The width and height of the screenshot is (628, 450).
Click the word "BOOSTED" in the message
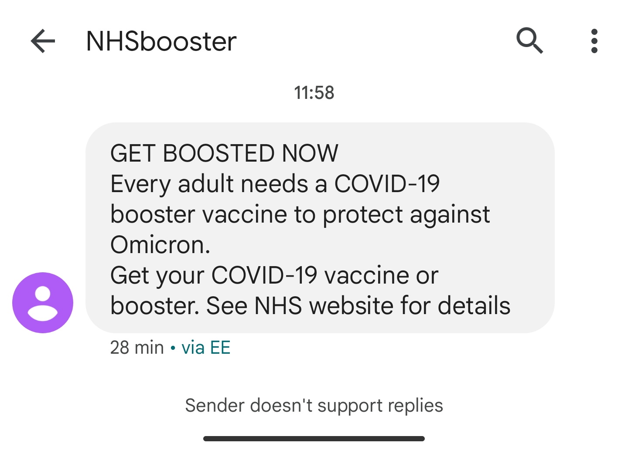coord(218,153)
